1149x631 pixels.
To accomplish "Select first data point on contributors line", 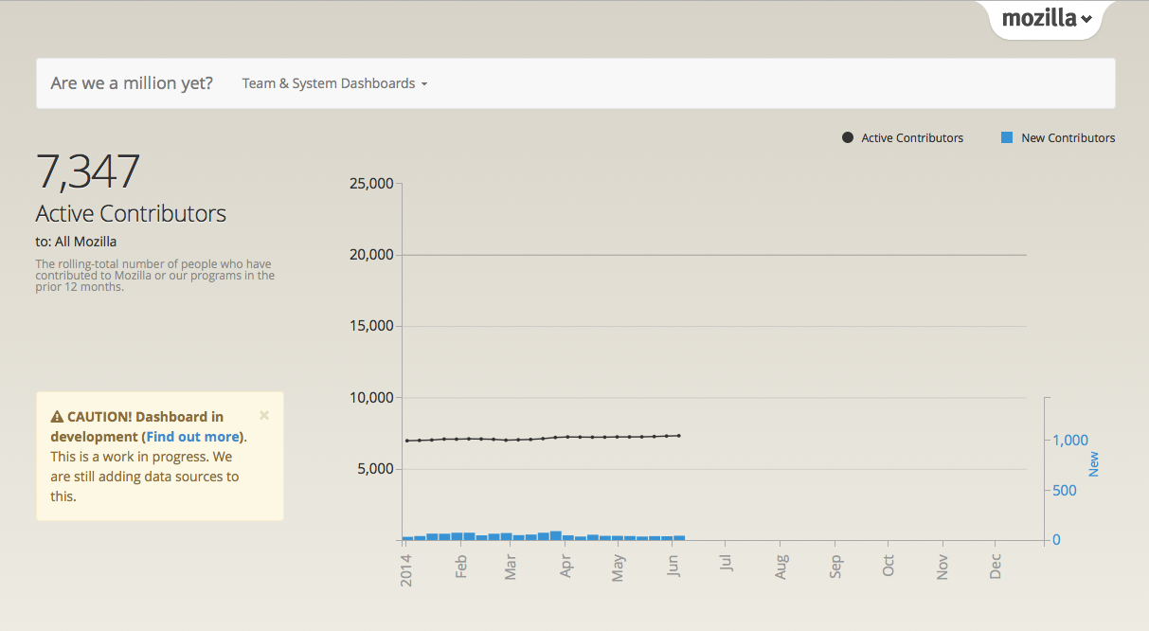I will coord(407,441).
